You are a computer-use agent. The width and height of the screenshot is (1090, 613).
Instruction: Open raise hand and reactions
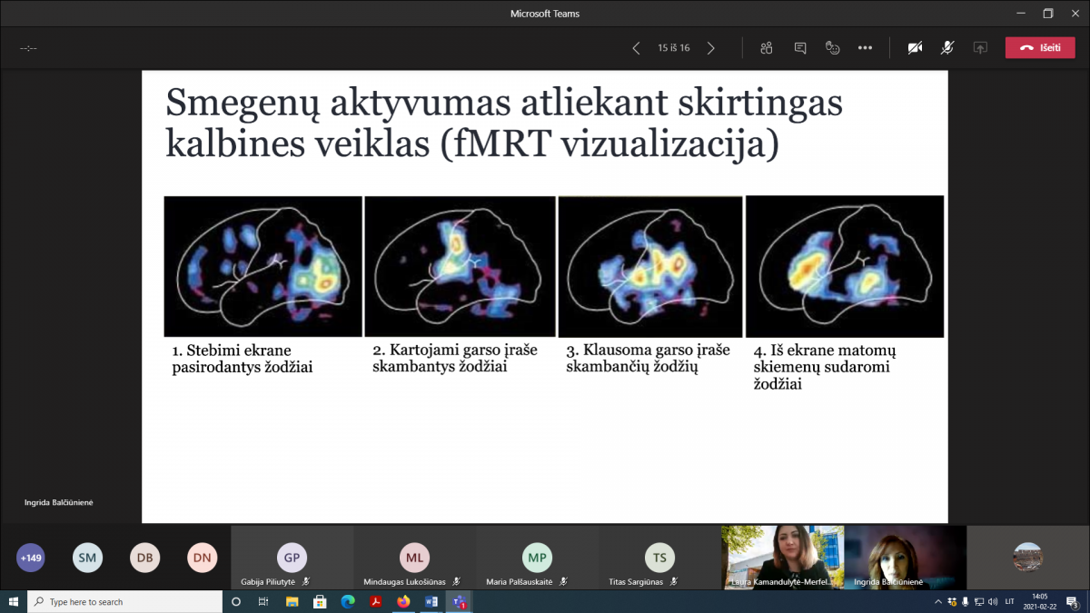pos(833,48)
